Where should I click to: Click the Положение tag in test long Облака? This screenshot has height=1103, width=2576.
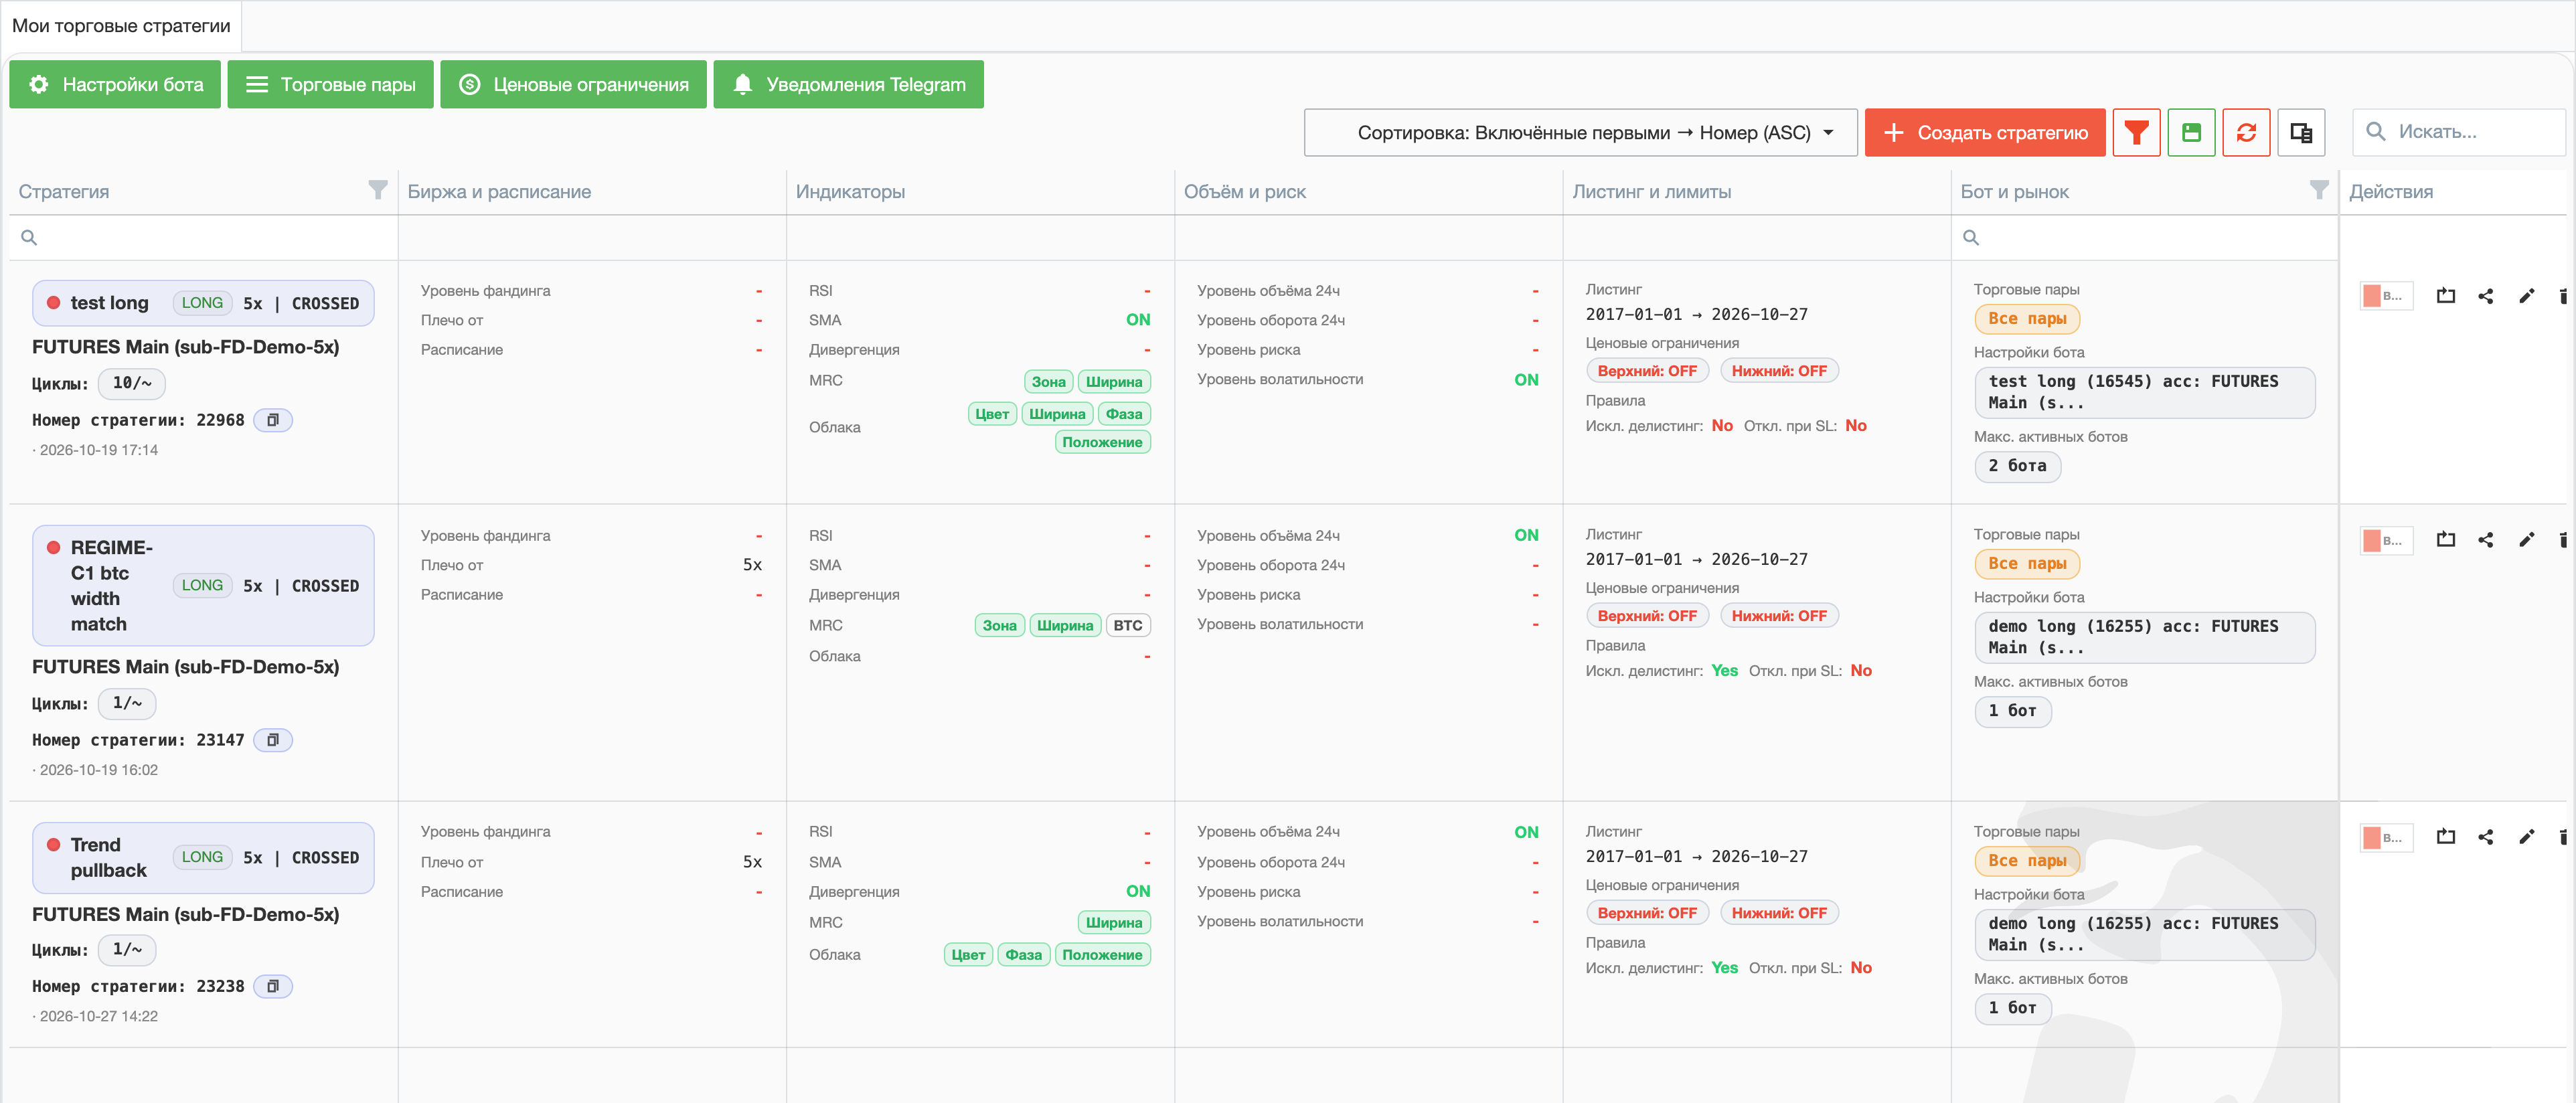coord(1102,442)
